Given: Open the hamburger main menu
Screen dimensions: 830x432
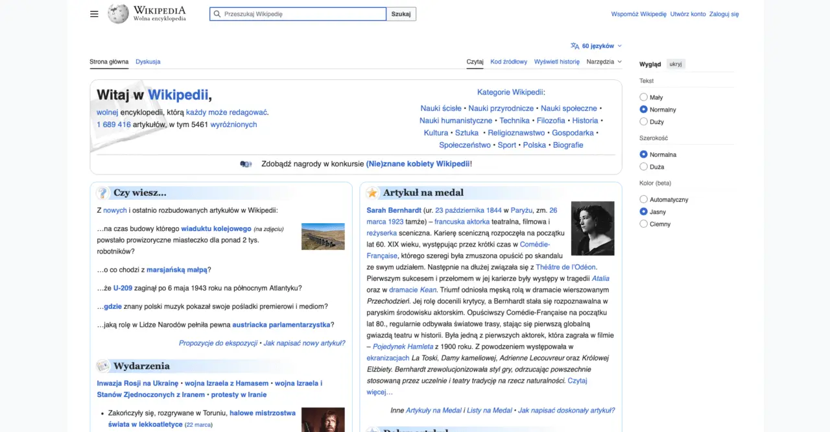Looking at the screenshot, I should coord(93,13).
